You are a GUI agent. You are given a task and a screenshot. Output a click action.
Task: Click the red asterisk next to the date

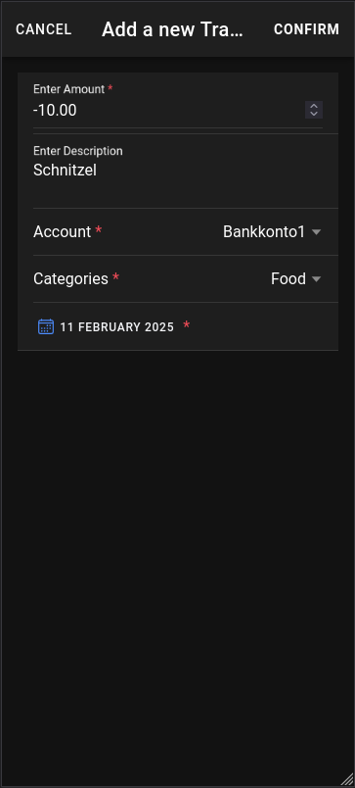pos(187,325)
